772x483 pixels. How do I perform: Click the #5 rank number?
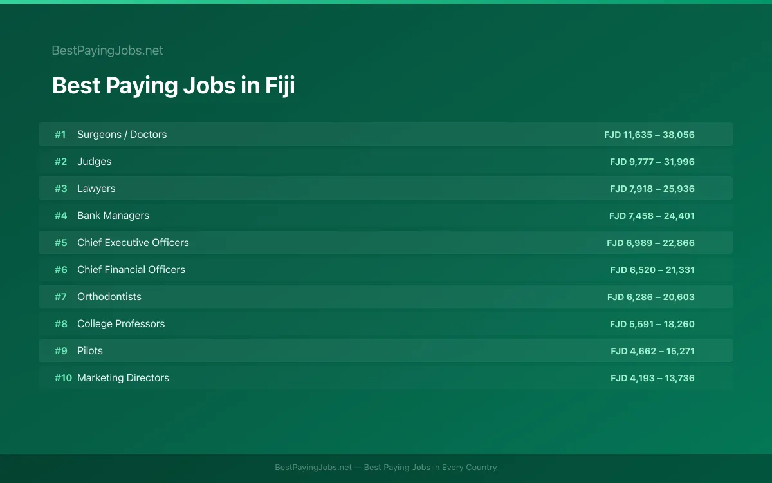(x=60, y=243)
